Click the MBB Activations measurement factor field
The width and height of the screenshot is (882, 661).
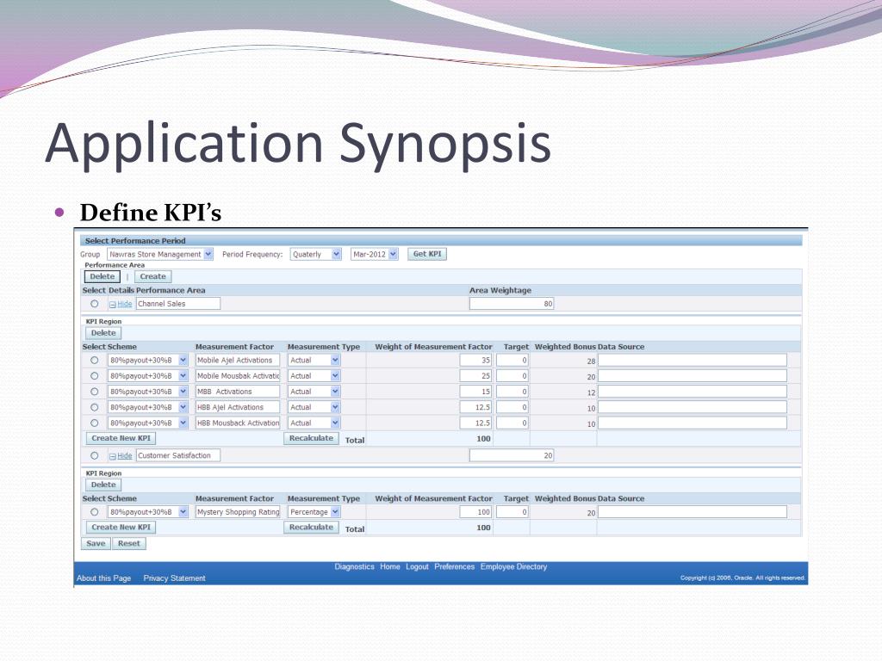click(238, 392)
